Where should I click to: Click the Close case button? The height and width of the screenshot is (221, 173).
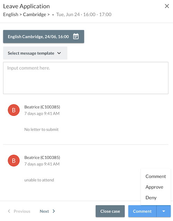[110, 211]
